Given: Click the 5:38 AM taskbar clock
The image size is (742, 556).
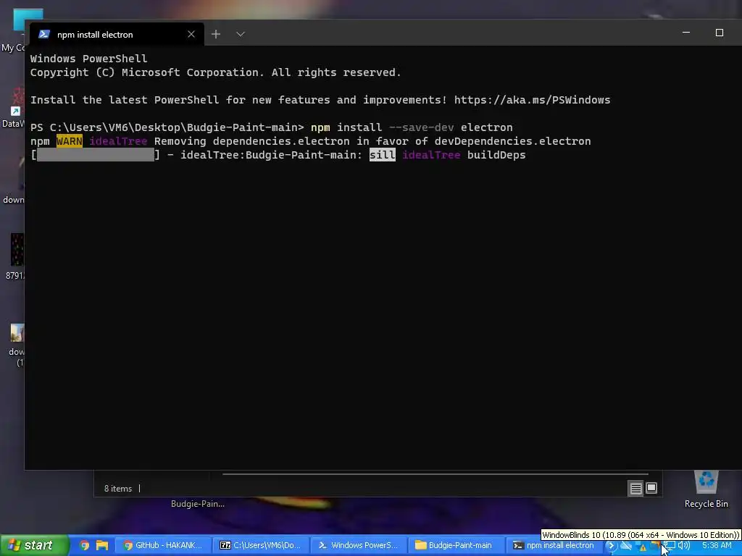Looking at the screenshot, I should click(717, 546).
